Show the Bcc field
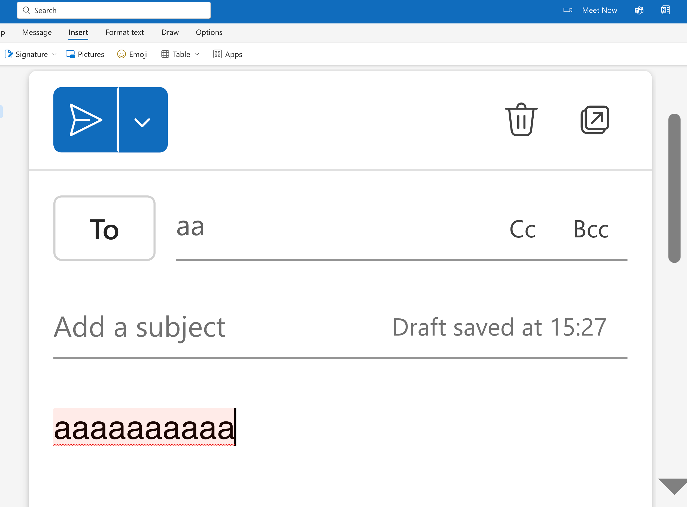This screenshot has height=507, width=687. [x=591, y=229]
